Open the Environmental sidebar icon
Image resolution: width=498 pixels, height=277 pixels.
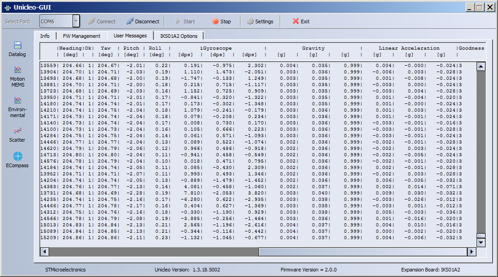pos(17,107)
